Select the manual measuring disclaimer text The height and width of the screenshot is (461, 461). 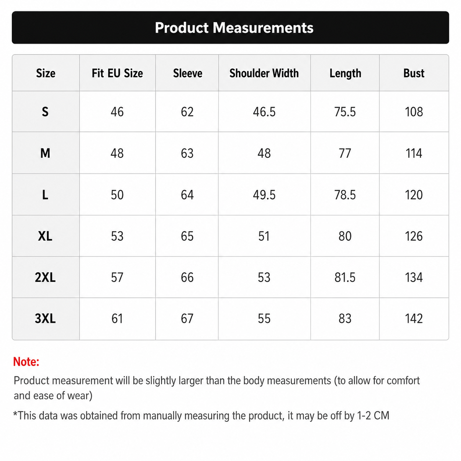click(x=201, y=416)
